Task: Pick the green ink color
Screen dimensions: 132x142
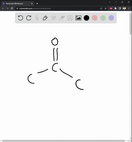Action: coord(103,18)
